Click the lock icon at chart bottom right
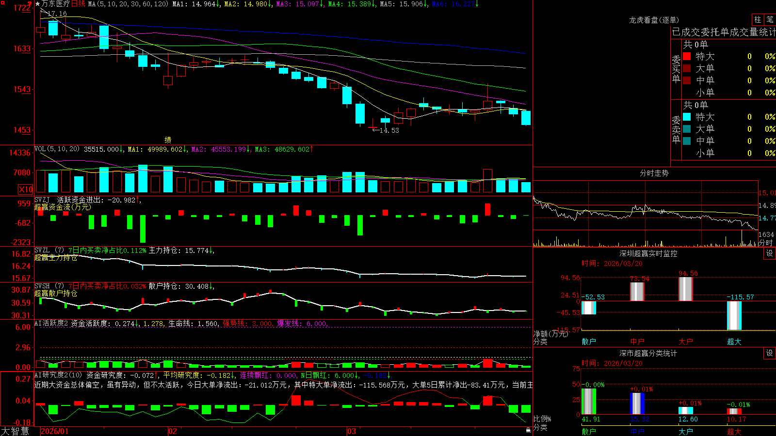This screenshot has width=776, height=436. point(528,430)
